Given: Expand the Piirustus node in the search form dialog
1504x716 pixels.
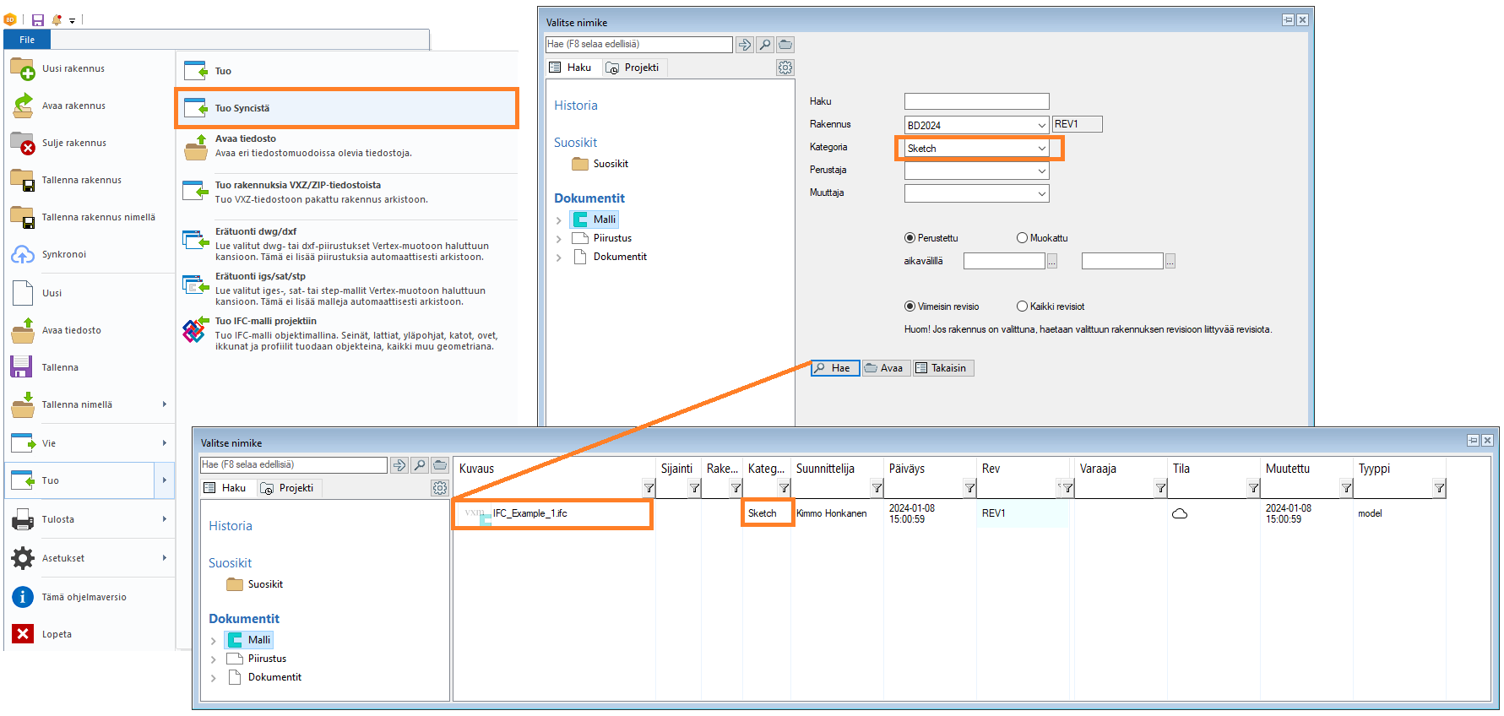Looking at the screenshot, I should 558,239.
